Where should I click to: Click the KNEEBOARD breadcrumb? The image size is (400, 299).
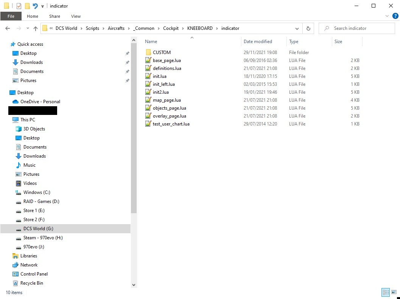200,28
